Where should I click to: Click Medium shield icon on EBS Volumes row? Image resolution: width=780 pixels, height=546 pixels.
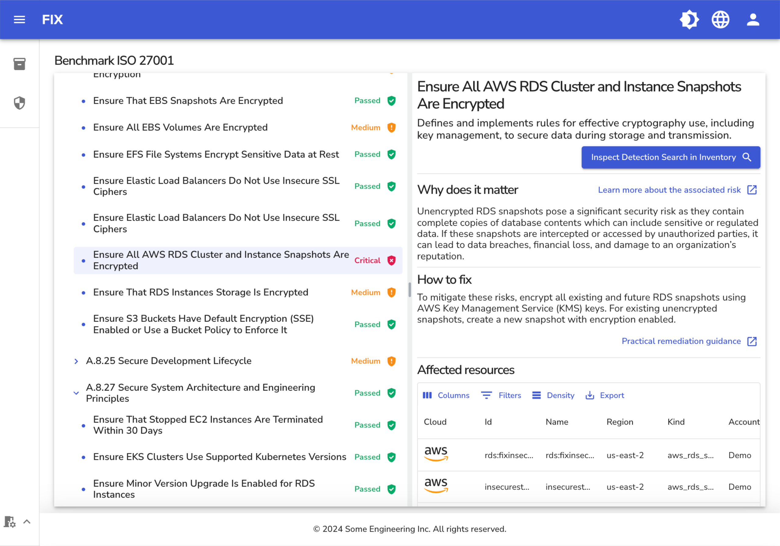(x=391, y=127)
